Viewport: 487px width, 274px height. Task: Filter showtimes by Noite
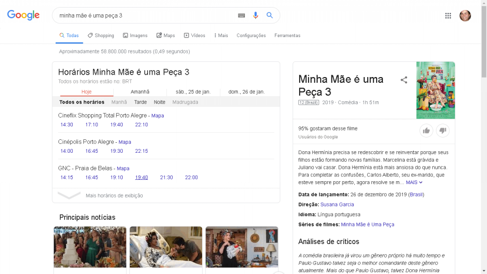159,102
